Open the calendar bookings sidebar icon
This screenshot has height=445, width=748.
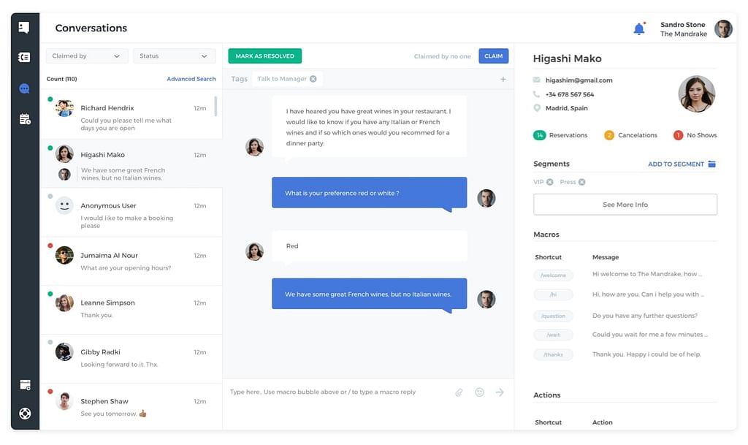(25, 119)
